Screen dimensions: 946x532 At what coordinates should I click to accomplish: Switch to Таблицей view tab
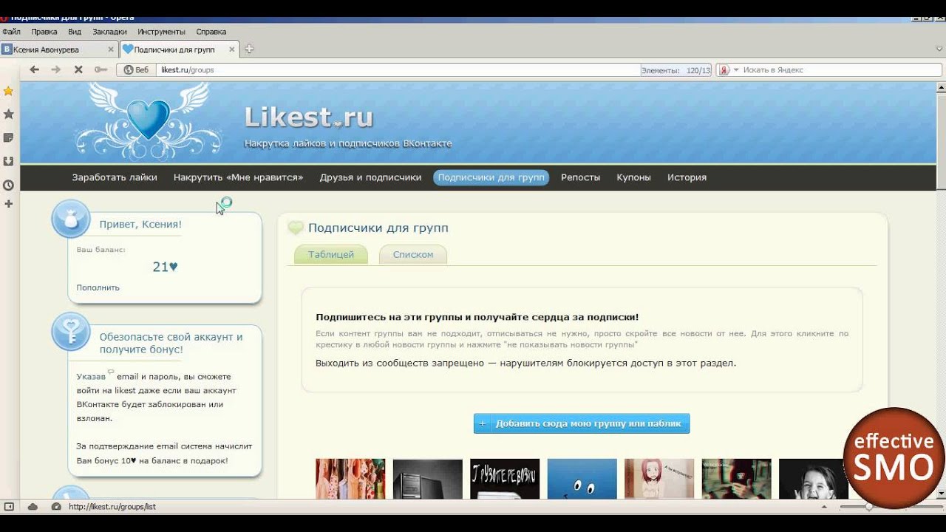coord(331,254)
